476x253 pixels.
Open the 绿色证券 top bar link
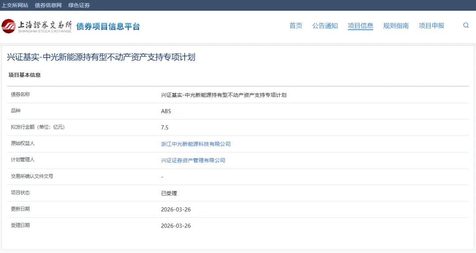[x=79, y=5]
